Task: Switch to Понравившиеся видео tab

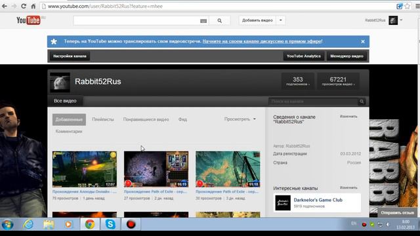Action: (x=146, y=119)
